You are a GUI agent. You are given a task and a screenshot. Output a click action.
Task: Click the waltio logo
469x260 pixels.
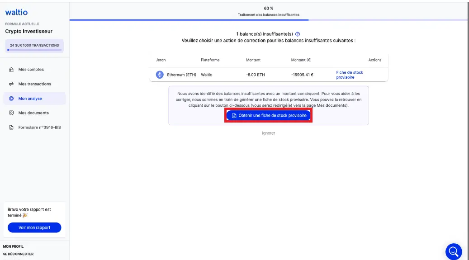(x=16, y=12)
